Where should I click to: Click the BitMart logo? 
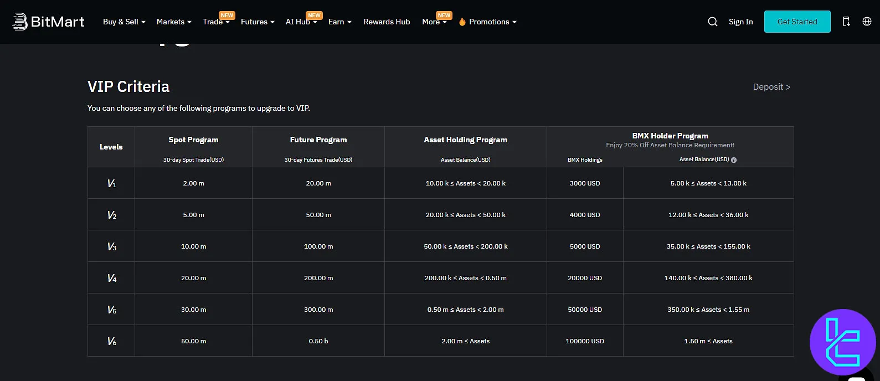[49, 22]
